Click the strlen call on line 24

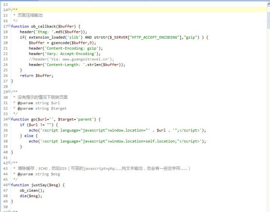coord(104,65)
